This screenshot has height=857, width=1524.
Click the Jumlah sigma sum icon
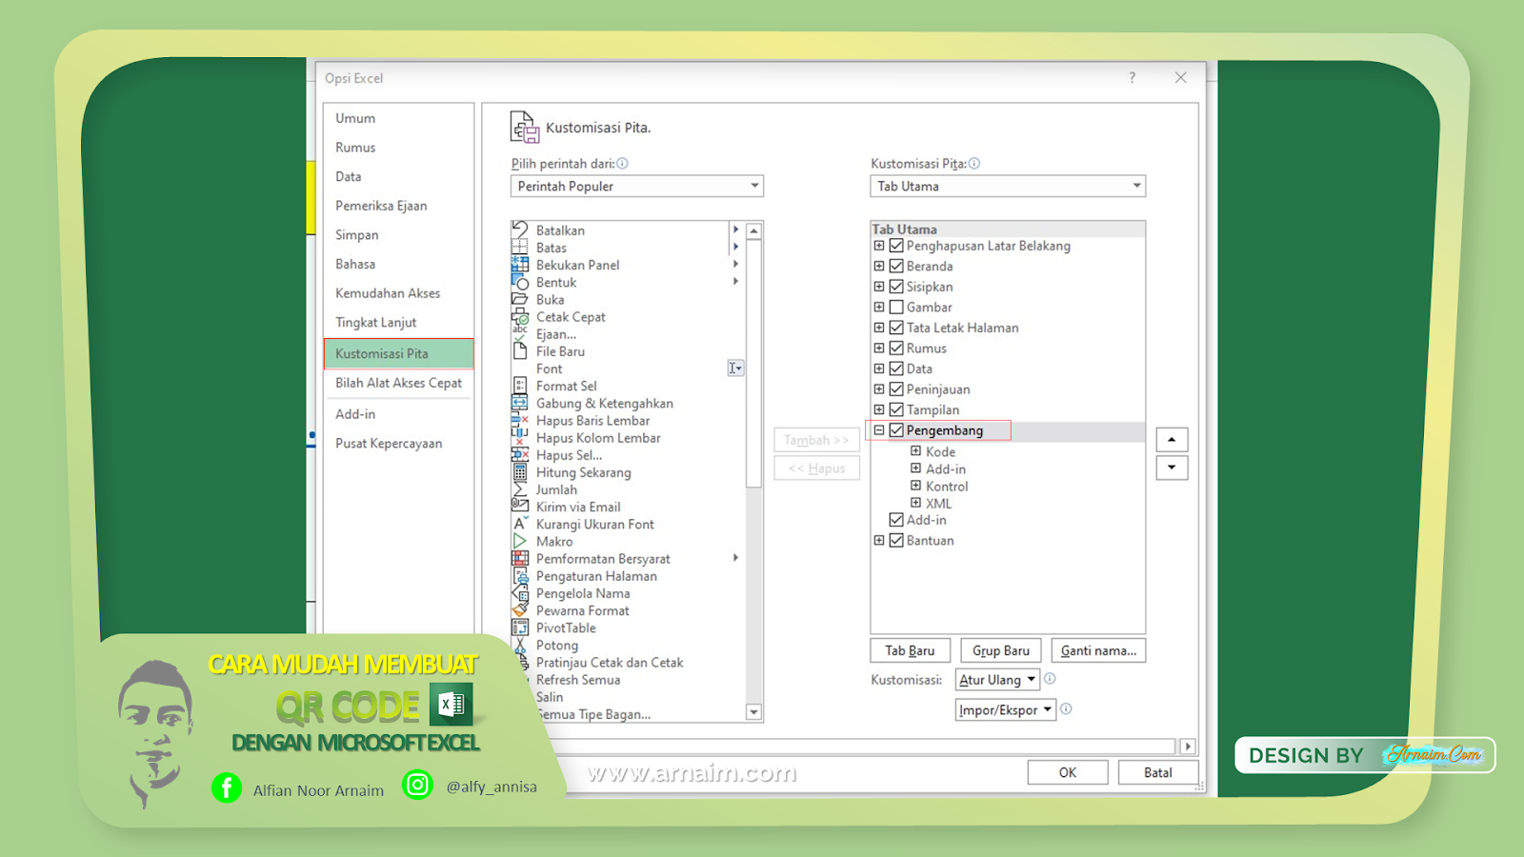point(520,489)
